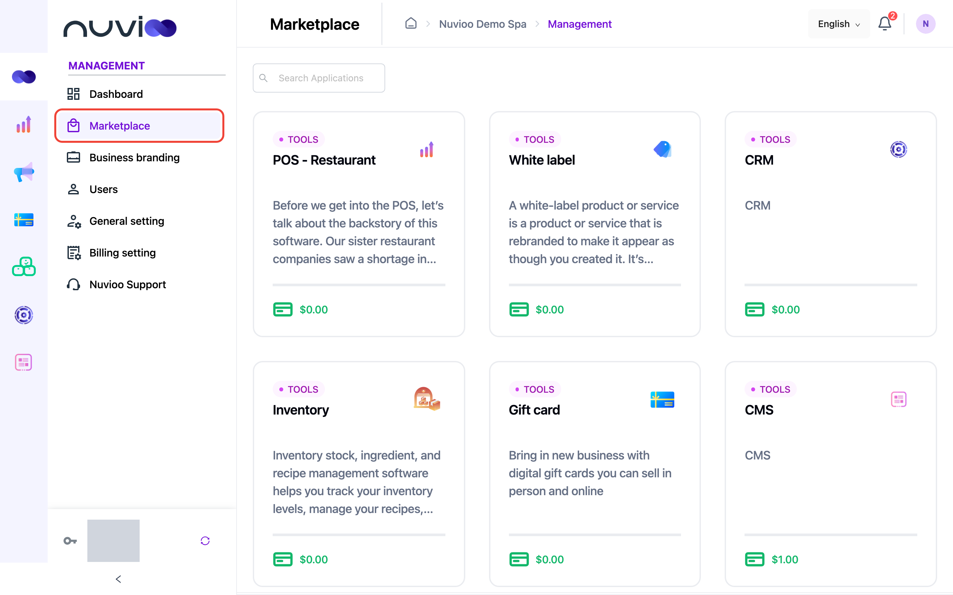Click the CRM card gear icon
This screenshot has width=953, height=595.
tap(898, 149)
